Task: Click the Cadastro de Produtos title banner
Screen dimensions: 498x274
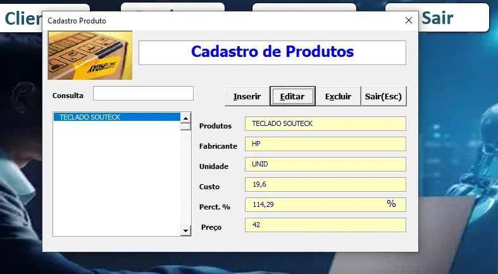Action: pos(272,53)
